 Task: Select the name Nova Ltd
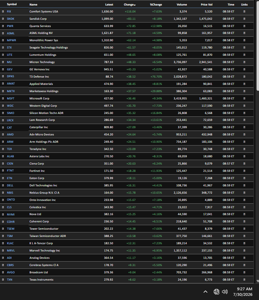click(x=35, y=214)
